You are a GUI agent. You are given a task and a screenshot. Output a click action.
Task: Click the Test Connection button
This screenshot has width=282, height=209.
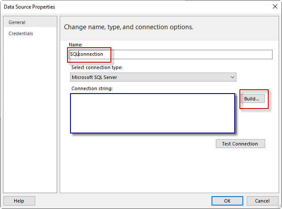240,144
